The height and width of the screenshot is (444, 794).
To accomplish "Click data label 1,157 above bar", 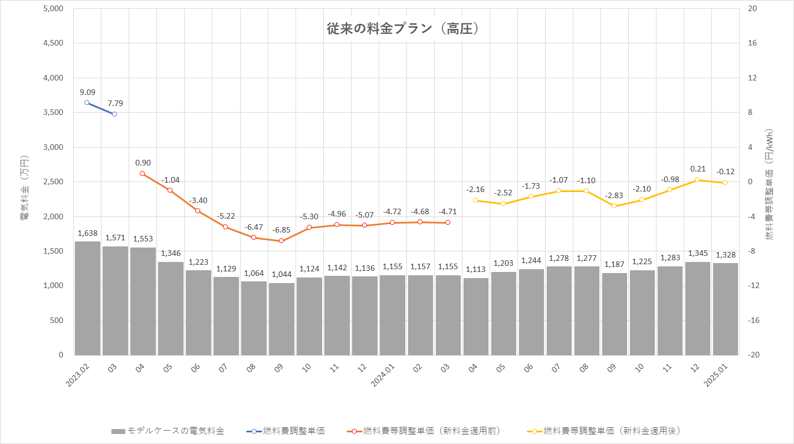I will [x=420, y=266].
